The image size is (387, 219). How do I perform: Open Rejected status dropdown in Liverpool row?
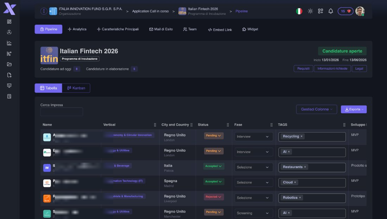pos(214,197)
